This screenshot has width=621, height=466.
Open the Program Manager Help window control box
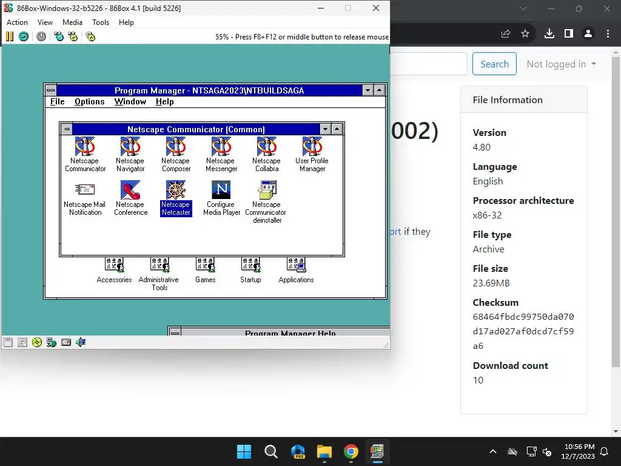pyautogui.click(x=175, y=332)
